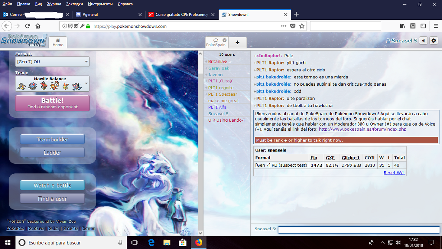
Task: Click the browser search box
Action: coord(345,26)
